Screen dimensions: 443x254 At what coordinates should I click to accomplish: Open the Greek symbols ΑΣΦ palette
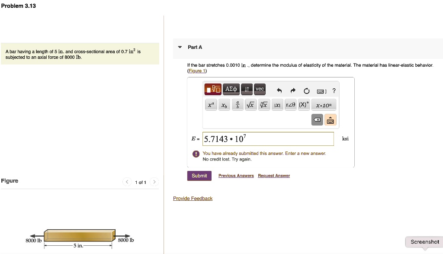(231, 89)
